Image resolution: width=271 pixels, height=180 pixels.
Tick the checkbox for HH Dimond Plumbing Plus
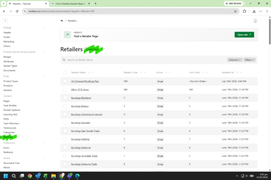(x=65, y=81)
